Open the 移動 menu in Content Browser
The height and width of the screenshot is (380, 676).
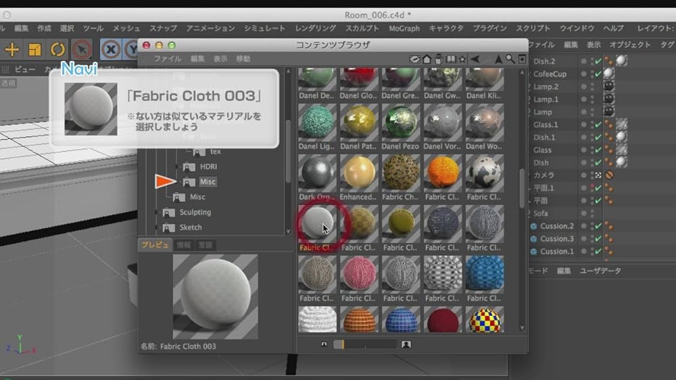[x=243, y=59]
